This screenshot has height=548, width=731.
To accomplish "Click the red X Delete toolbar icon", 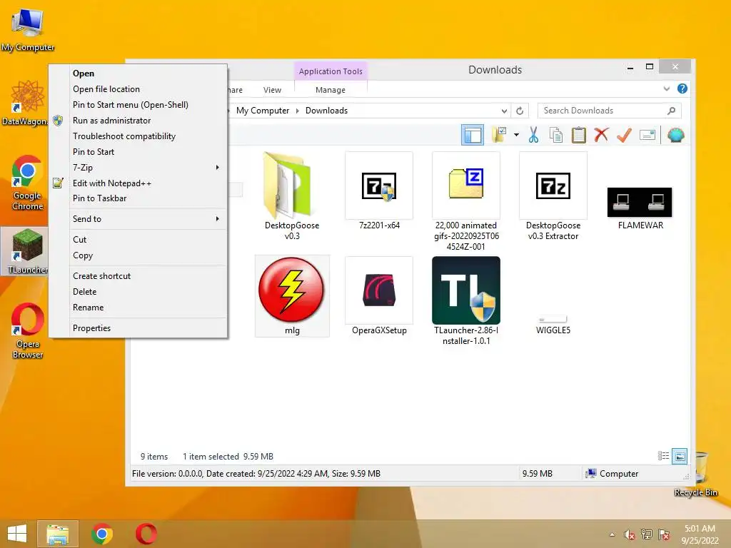I will pyautogui.click(x=601, y=135).
